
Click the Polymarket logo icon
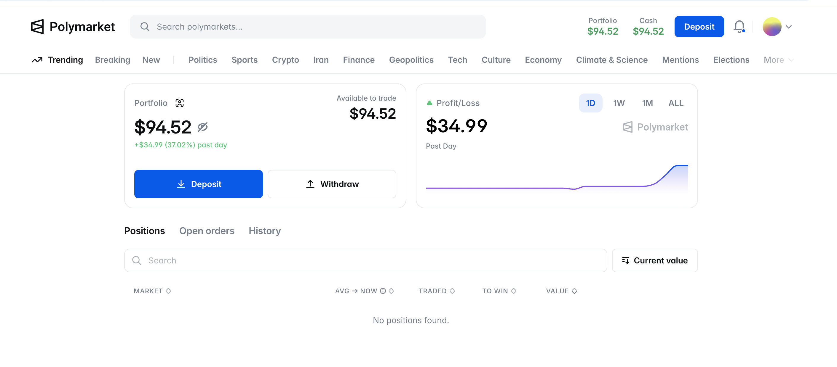click(x=37, y=27)
